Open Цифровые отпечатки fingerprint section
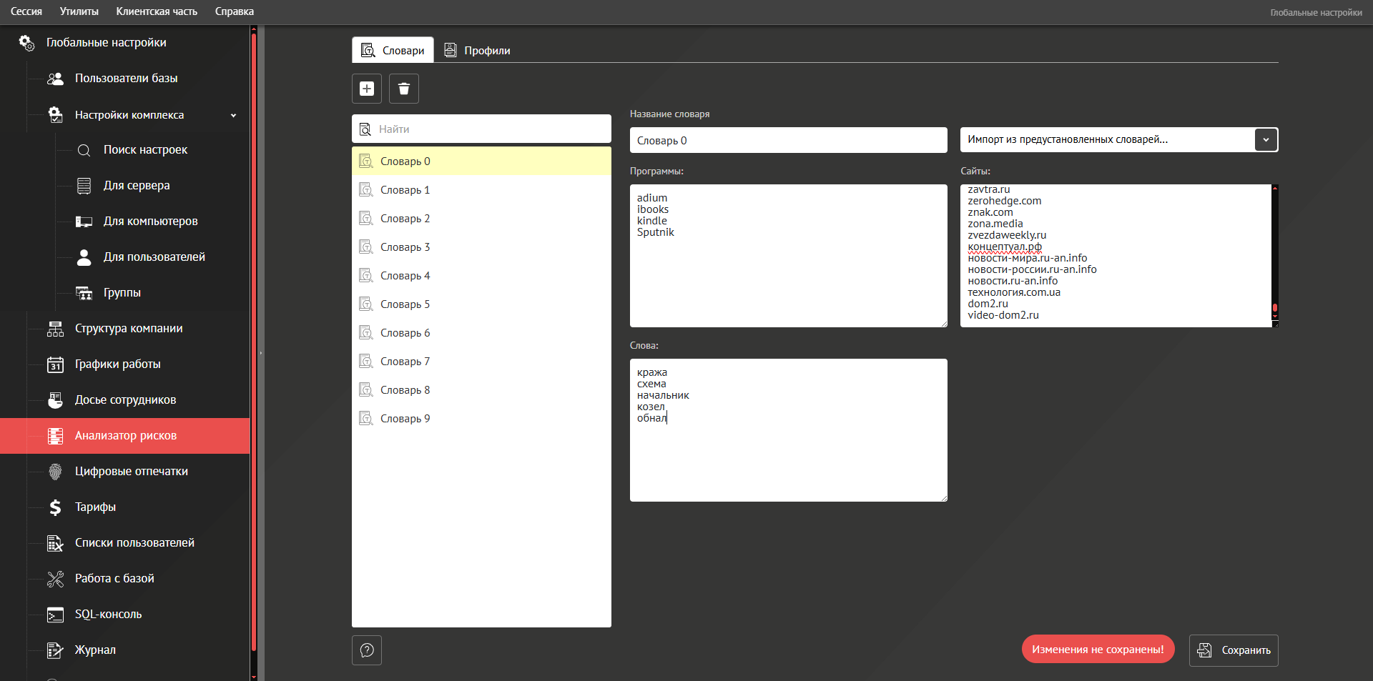The image size is (1373, 681). click(x=131, y=472)
